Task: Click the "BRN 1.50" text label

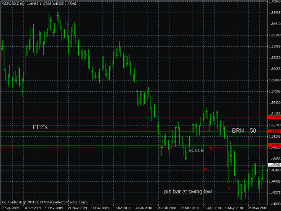Action: coord(244,130)
